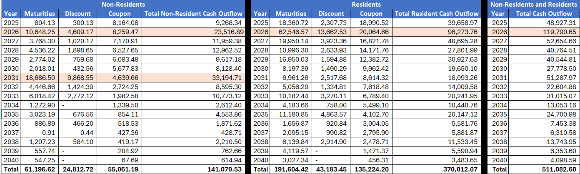Select the Non-Residents section header

click(x=123, y=5)
